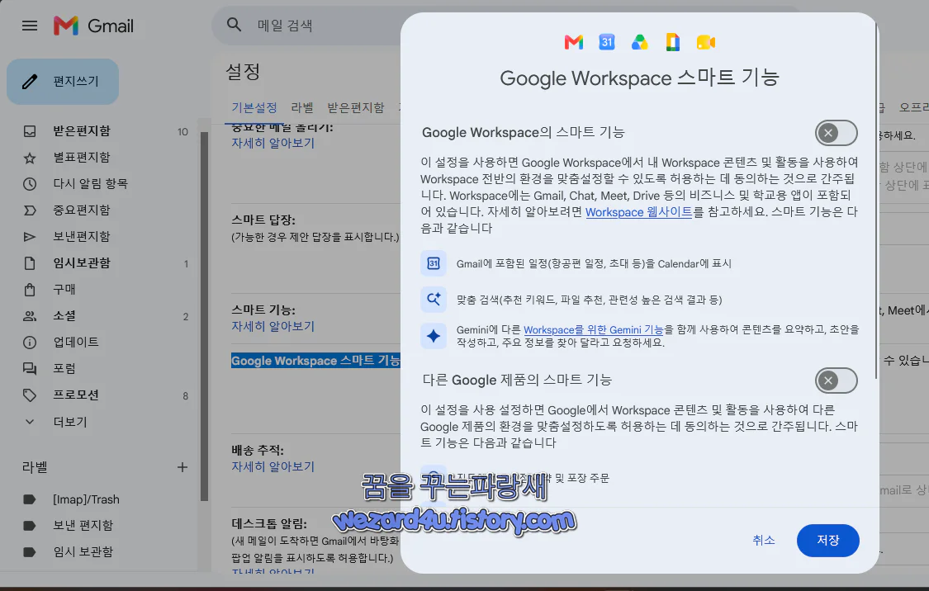Open 보낸편지함 folder
This screenshot has width=929, height=591.
[x=82, y=236]
